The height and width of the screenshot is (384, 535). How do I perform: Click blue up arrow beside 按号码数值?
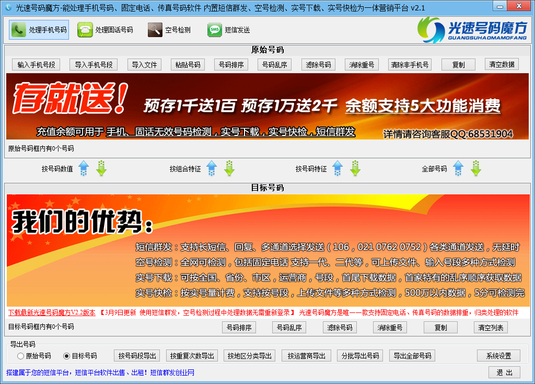tap(84, 169)
